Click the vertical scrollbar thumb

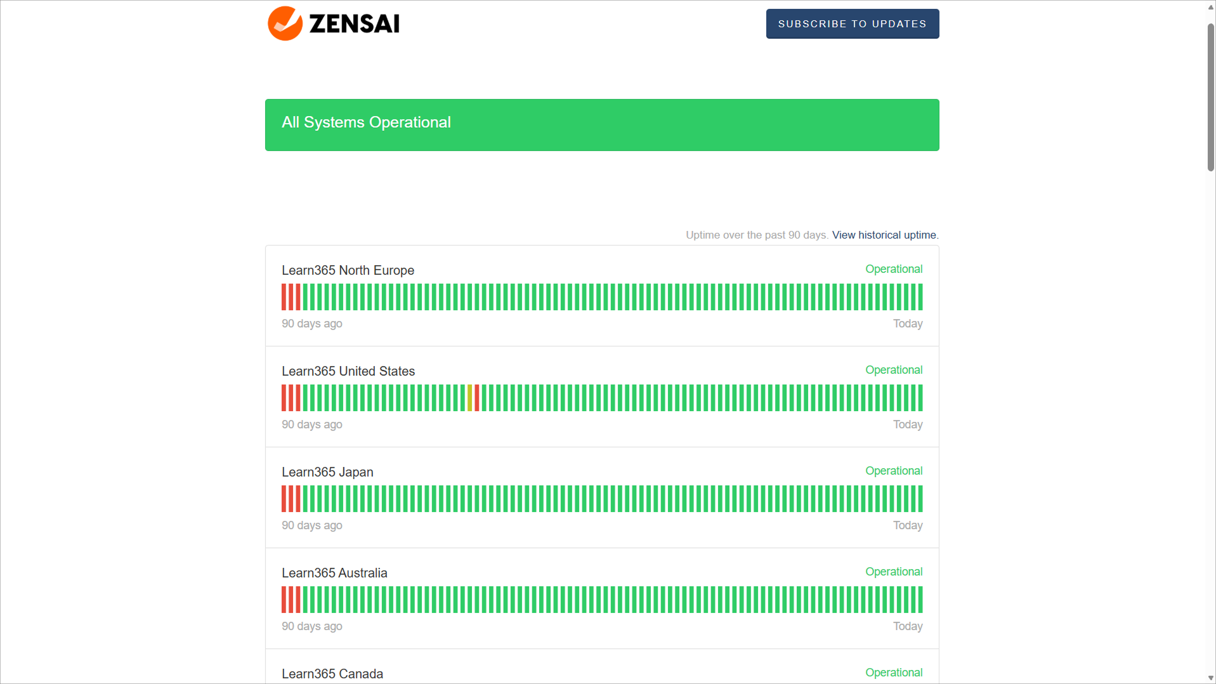coord(1210,95)
